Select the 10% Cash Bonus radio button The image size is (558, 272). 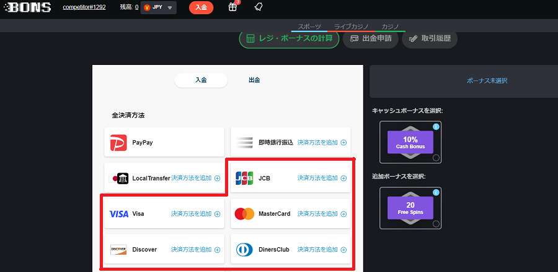(x=436, y=158)
